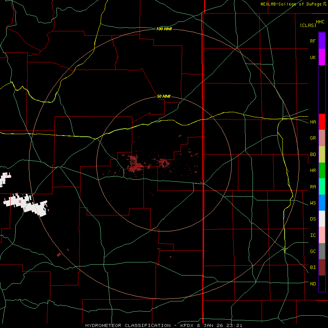The image size is (328, 328).
Task: Click the [CLAS] units label
Action: (x=308, y=26)
